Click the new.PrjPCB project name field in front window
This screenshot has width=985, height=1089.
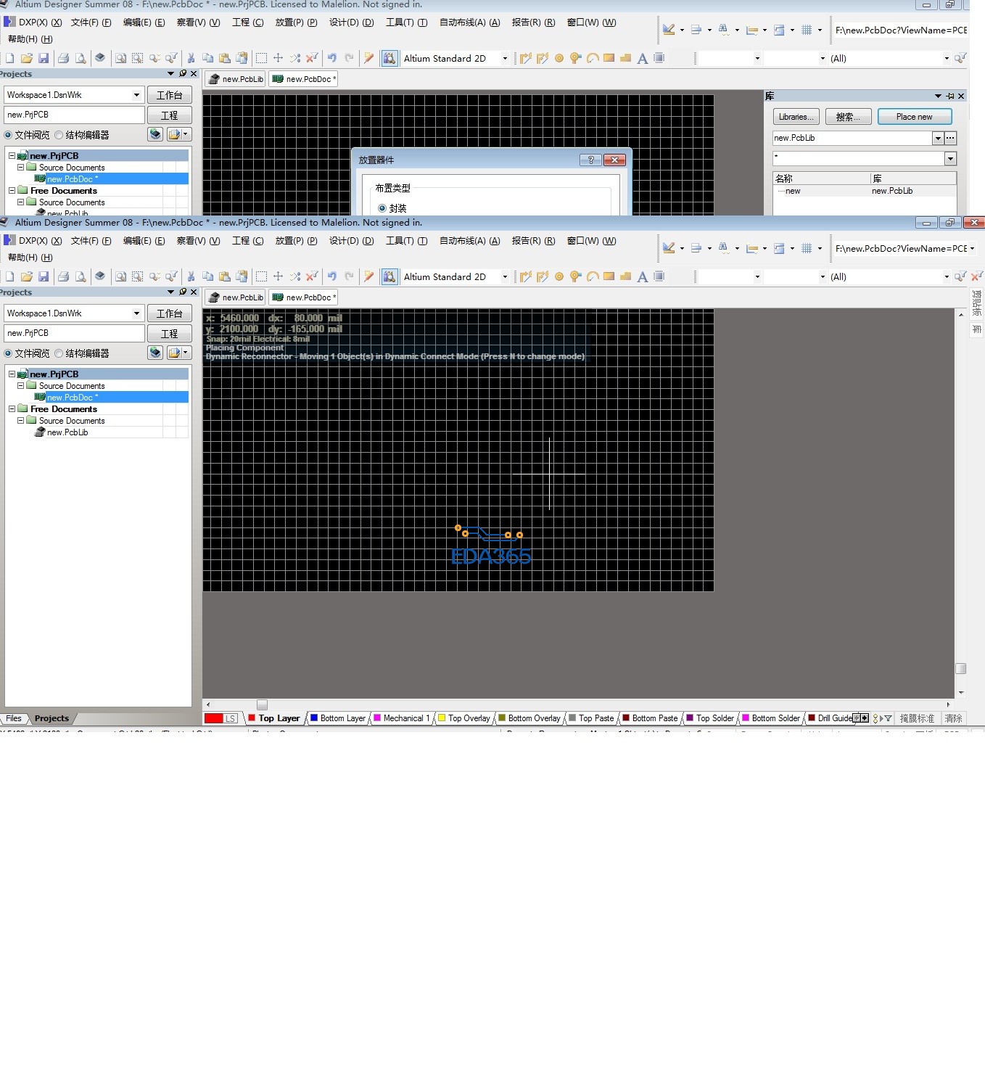tap(75, 334)
